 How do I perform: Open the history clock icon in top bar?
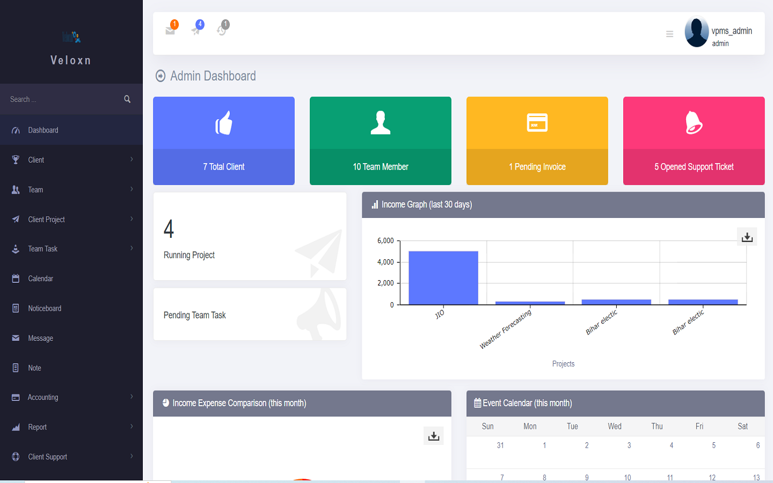click(222, 31)
